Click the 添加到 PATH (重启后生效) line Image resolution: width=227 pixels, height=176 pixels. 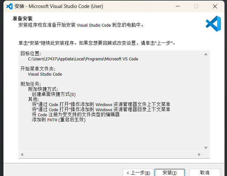pos(59,120)
